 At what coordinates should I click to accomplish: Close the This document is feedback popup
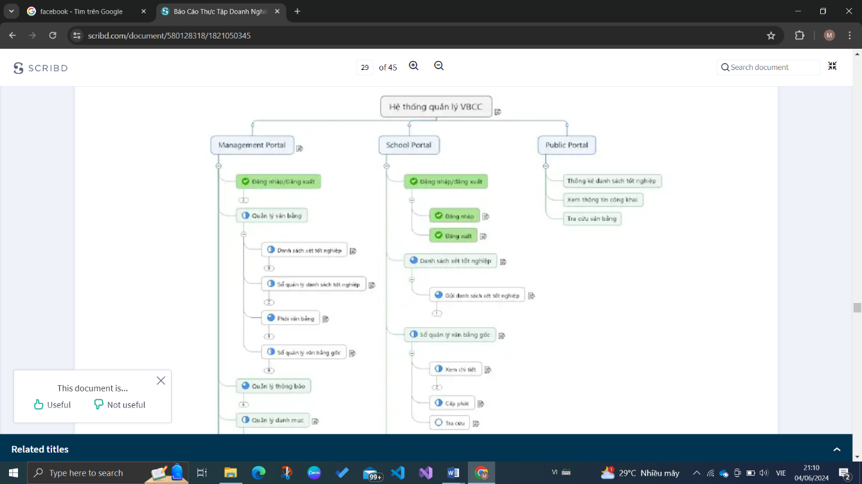[161, 381]
